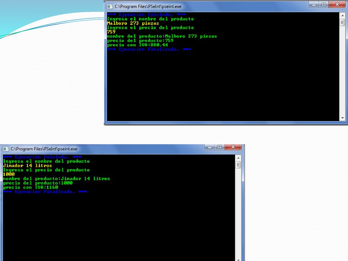Screen dimensions: 348x261
Task: Click '*** Ejecucion Finalizada. ***' in upper console
Action: tap(149, 49)
